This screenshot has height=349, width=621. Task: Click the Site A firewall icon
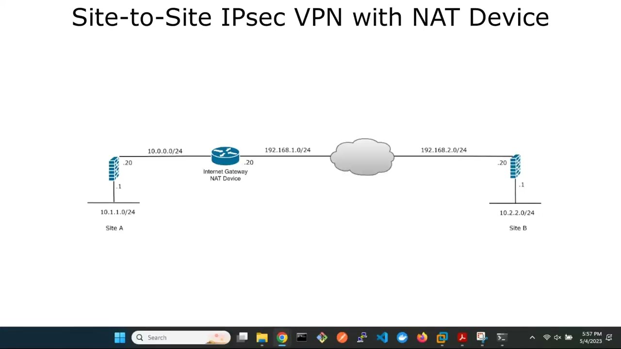click(x=114, y=168)
